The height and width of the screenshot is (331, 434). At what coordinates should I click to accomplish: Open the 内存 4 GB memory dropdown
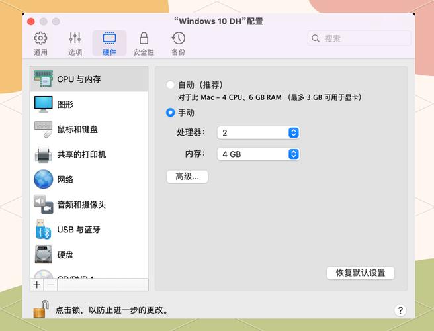(259, 154)
